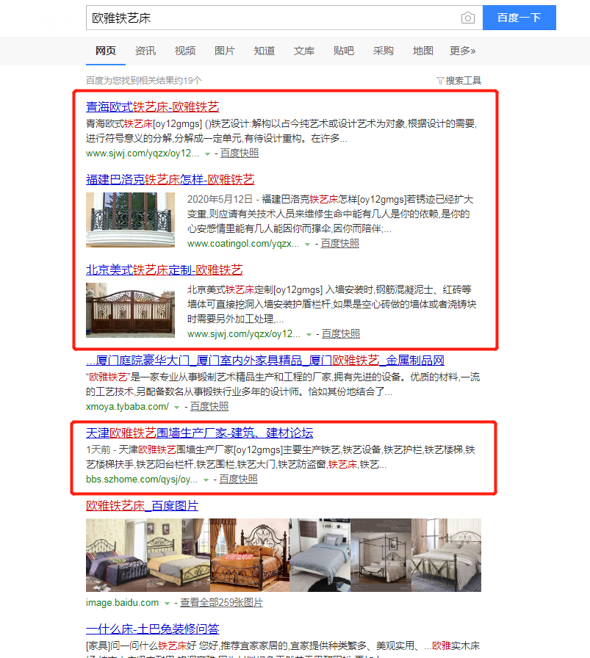
Task: Expand the 更多» menu
Action: click(x=463, y=51)
